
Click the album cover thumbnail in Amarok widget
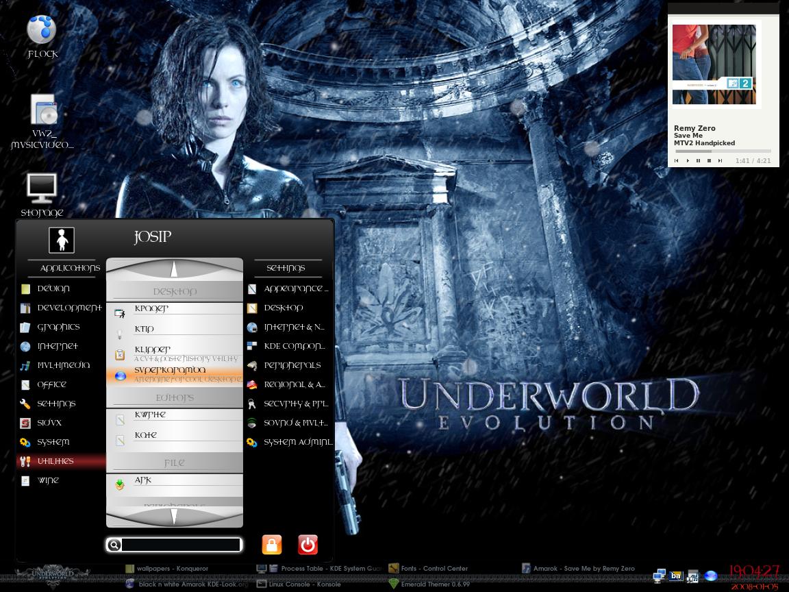click(x=714, y=64)
